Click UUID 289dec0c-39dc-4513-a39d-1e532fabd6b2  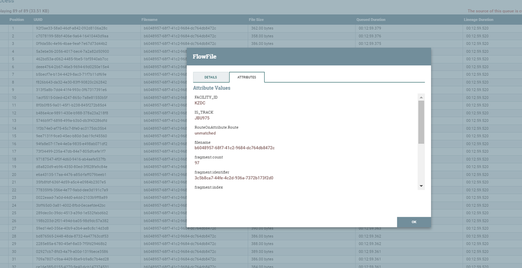pyautogui.click(x=72, y=213)
